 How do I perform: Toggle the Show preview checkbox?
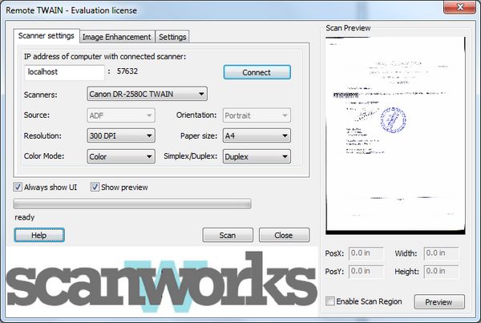pos(95,187)
